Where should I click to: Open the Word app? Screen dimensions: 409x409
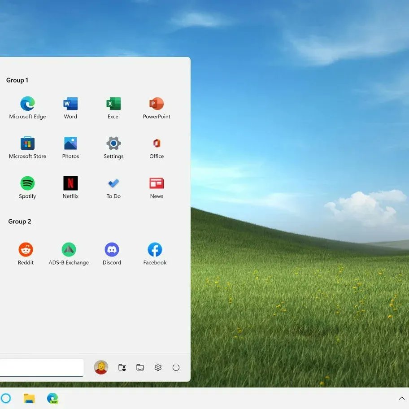70,103
